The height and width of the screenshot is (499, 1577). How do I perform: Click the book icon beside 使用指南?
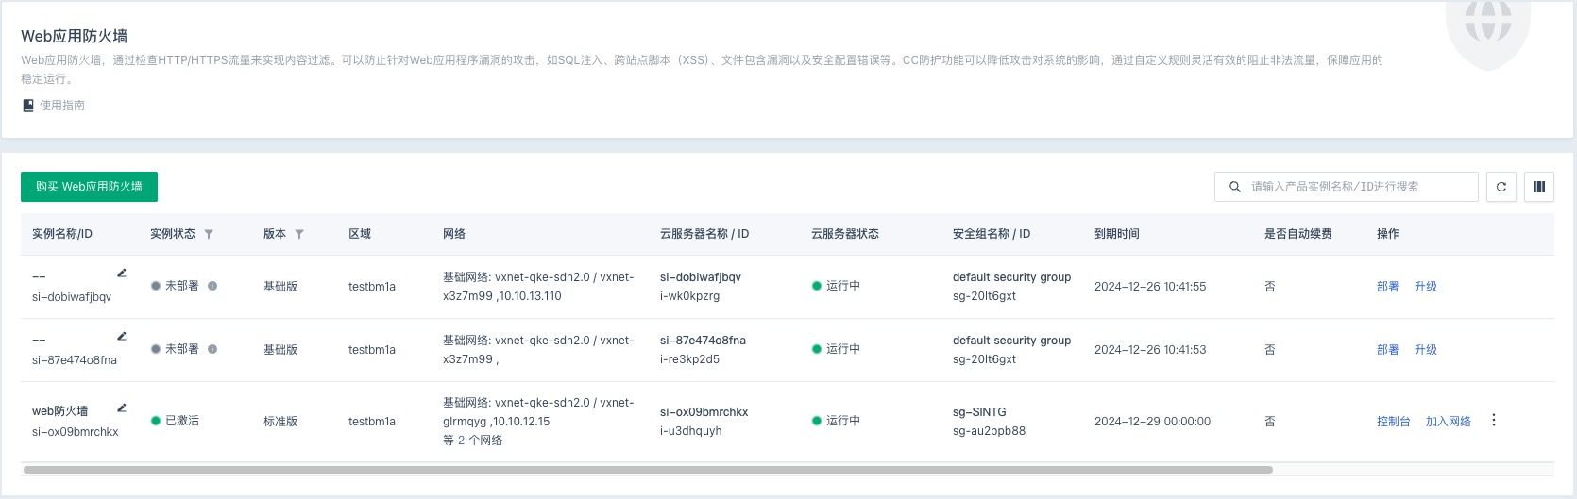click(28, 106)
